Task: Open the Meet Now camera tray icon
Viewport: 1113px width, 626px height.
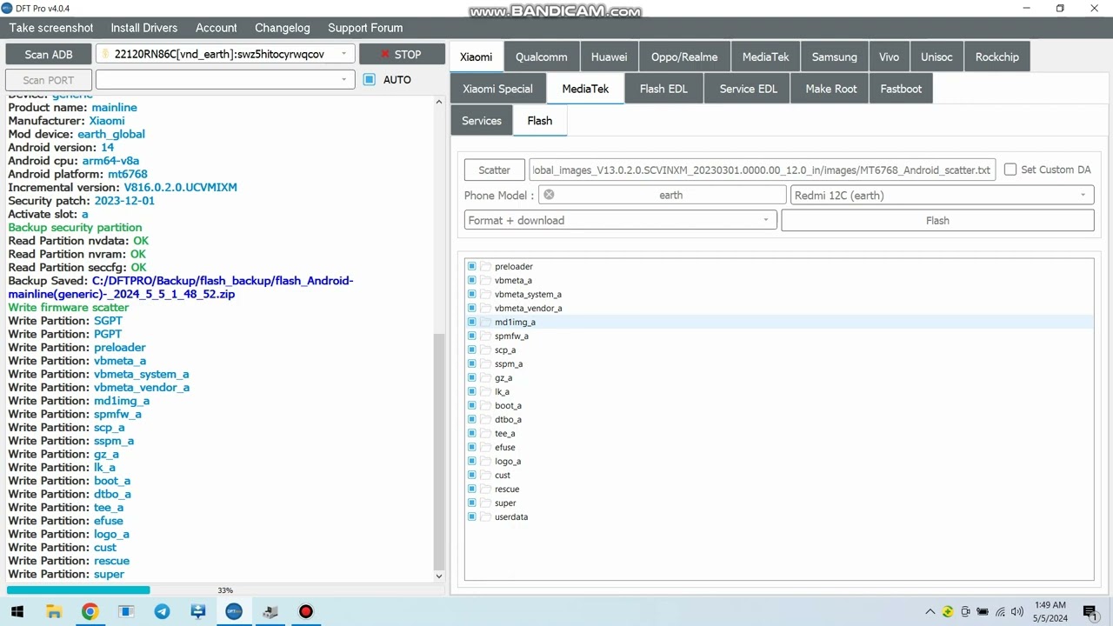Action: 965,611
